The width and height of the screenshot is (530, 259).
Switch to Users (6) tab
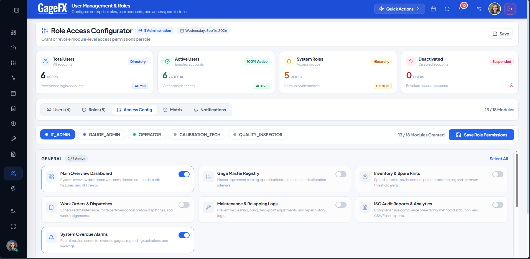point(58,110)
